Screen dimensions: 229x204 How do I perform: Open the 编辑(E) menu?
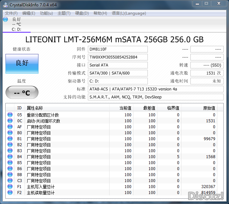tap(29, 13)
